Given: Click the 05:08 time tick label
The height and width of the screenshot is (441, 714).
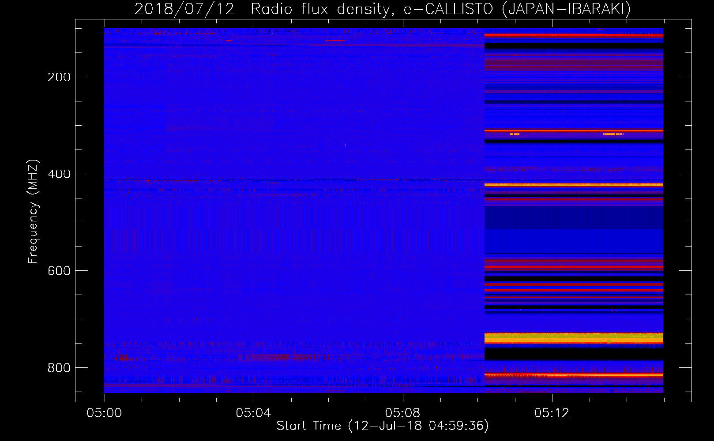Looking at the screenshot, I should [x=402, y=413].
